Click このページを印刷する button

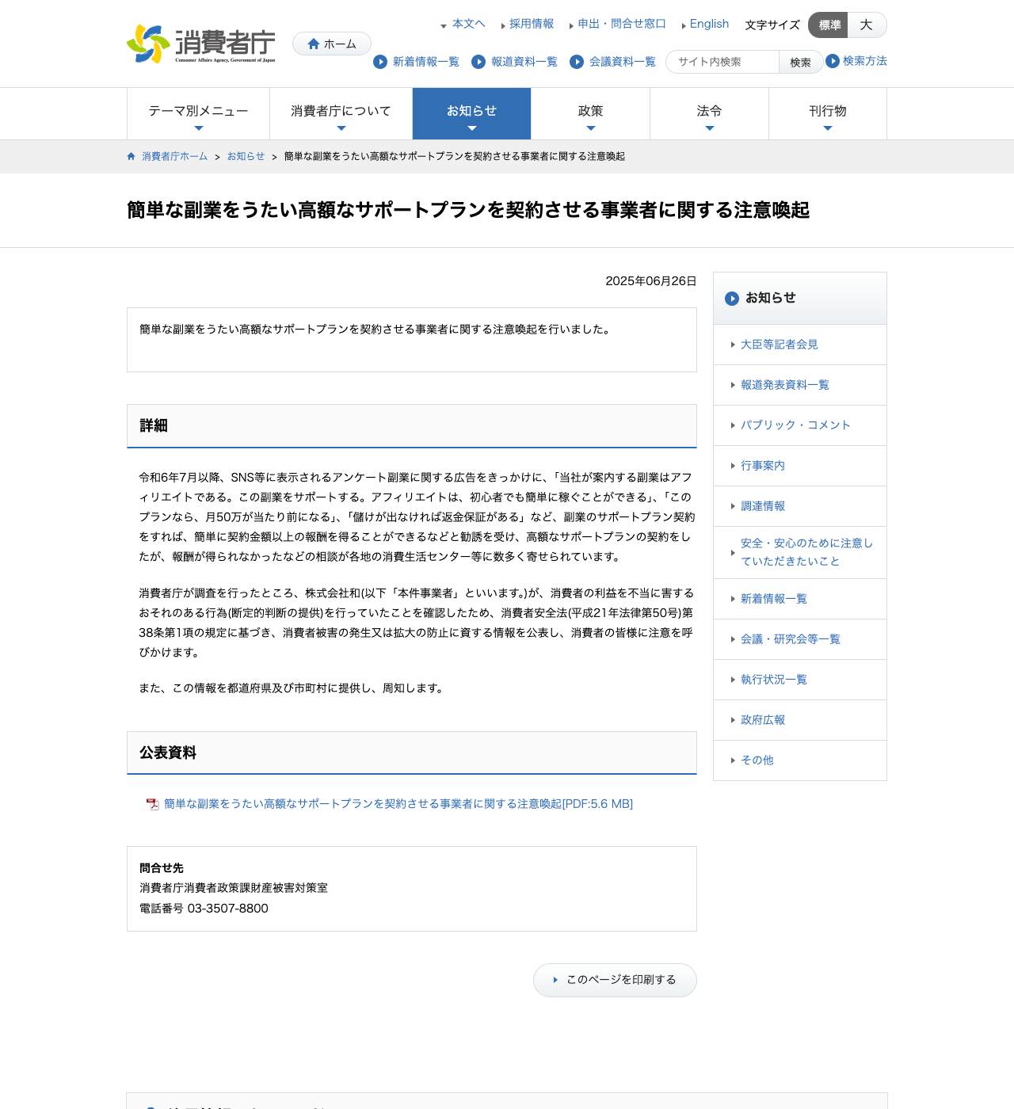[615, 980]
